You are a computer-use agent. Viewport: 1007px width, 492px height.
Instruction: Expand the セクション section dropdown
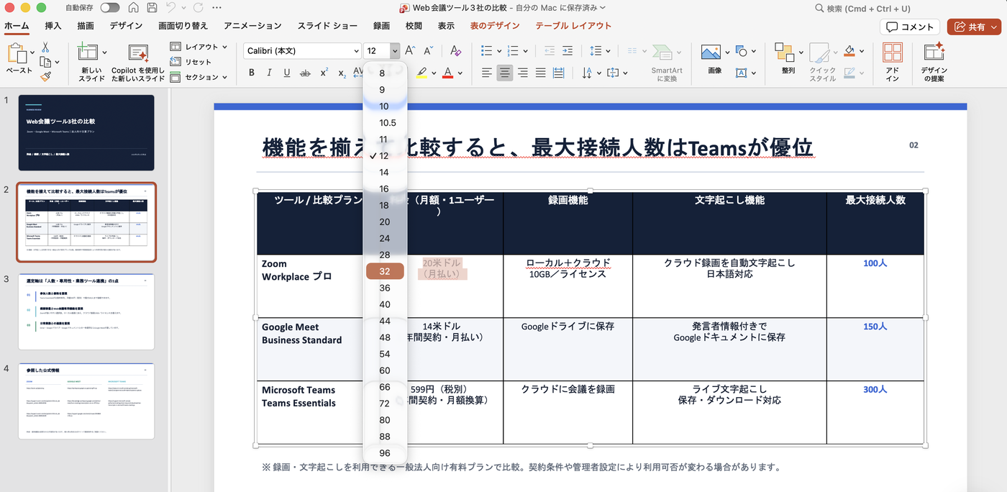(225, 77)
